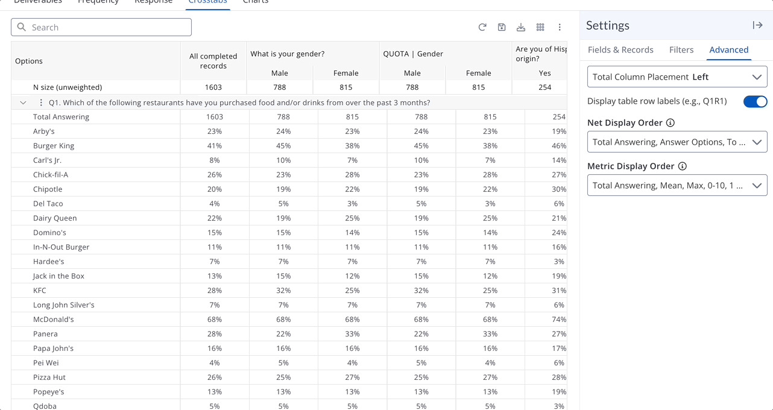Click the download icon in the toolbar
This screenshot has height=410, width=773.
pyautogui.click(x=521, y=27)
